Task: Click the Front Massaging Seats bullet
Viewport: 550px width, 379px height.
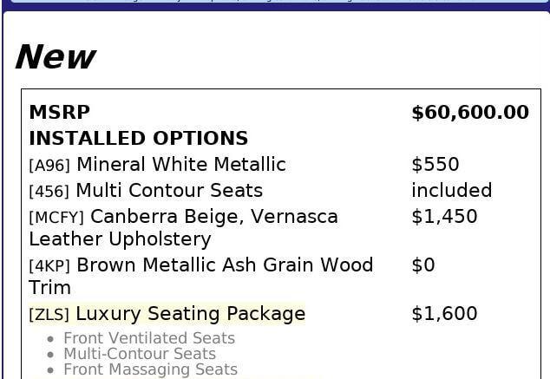Action: 150,369
